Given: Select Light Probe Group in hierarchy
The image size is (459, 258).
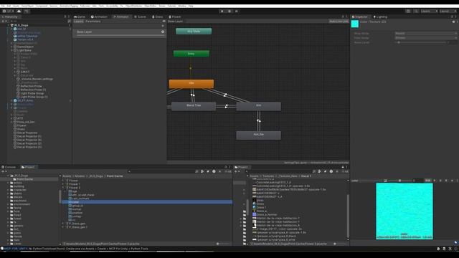Looking at the screenshot, I should tap(32, 93).
